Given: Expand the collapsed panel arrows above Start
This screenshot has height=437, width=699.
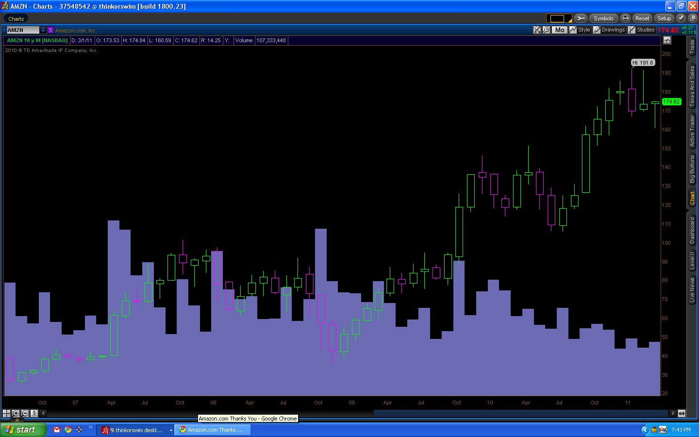Looking at the screenshot, I should (x=17, y=420).
